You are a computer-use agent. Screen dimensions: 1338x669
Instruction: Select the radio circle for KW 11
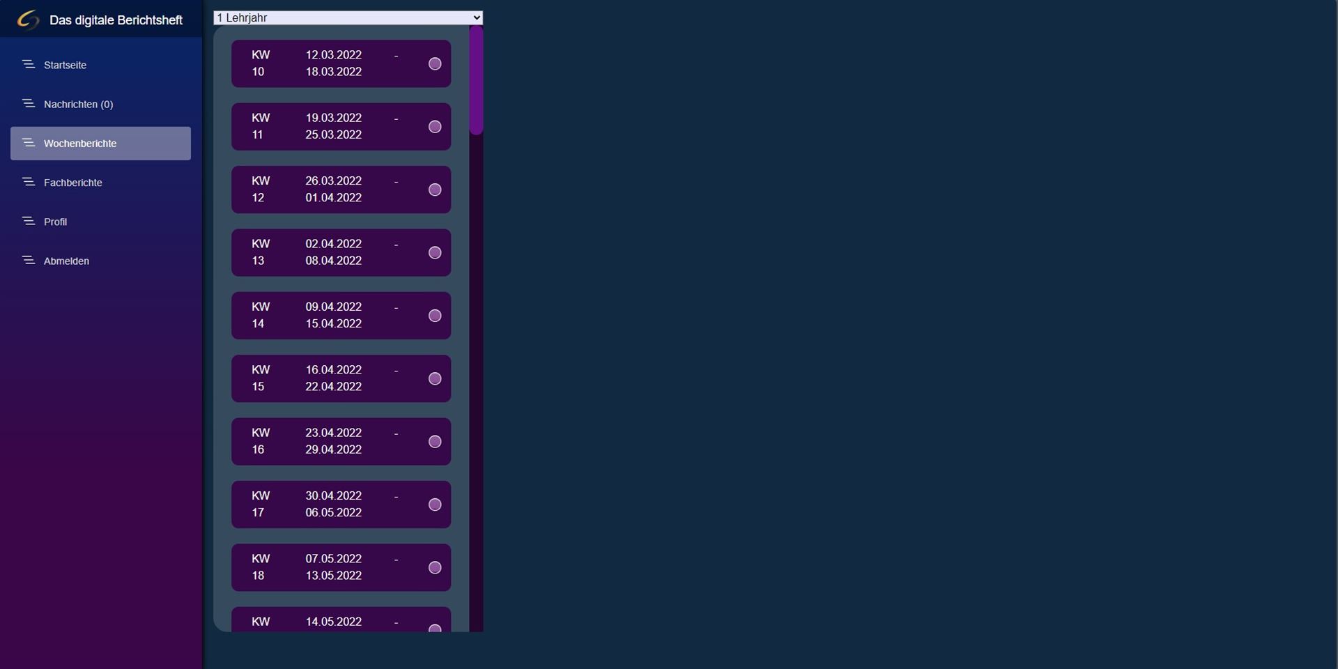point(435,126)
